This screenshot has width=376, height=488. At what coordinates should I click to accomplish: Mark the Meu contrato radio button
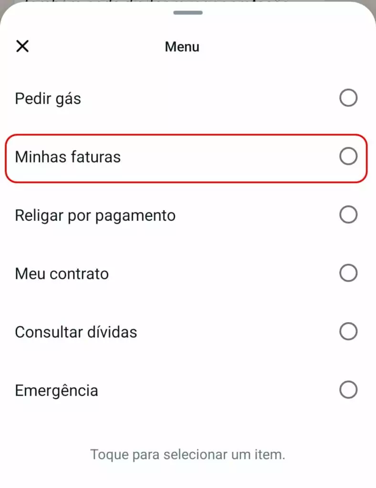348,273
